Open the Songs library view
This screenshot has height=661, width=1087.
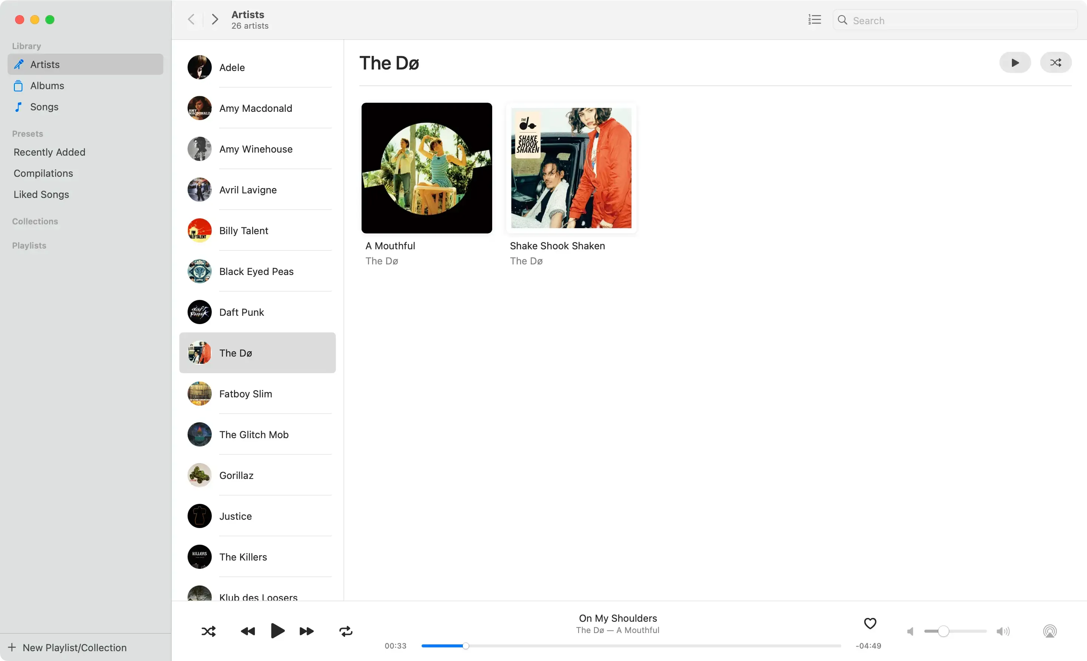pyautogui.click(x=44, y=107)
